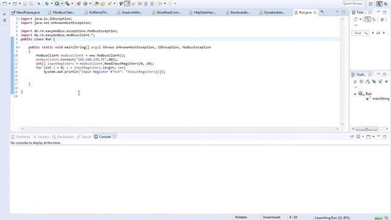Open the Task List view menu triangle
The height and width of the screenshot is (220, 391).
[x=356, y=26]
